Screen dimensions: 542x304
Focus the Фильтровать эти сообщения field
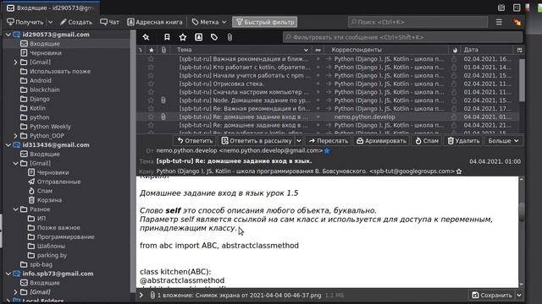click(x=402, y=37)
